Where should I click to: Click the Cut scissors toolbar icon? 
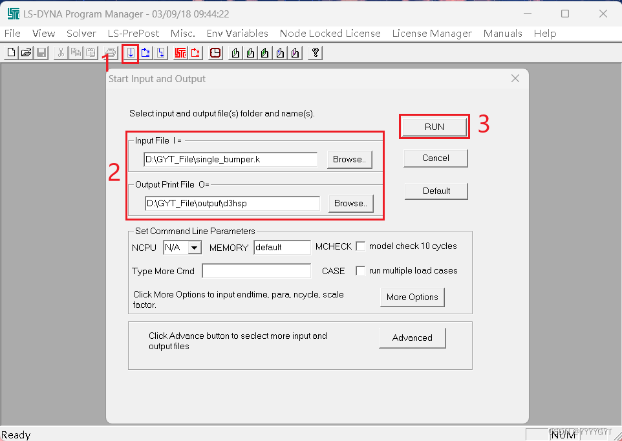[61, 53]
